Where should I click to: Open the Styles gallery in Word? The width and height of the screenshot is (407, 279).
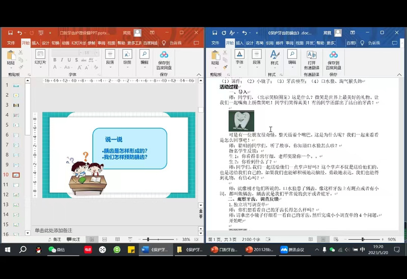click(275, 57)
